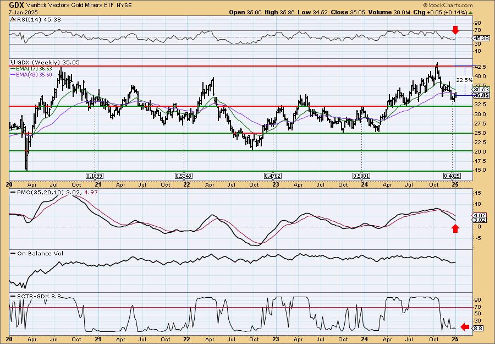
Task: Open the StockCharts.com copyright link
Action: click(448, 5)
